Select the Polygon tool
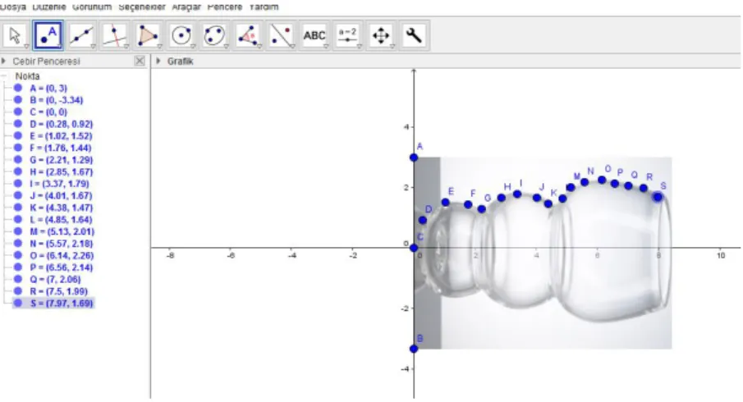This screenshot has width=743, height=402. [x=148, y=35]
